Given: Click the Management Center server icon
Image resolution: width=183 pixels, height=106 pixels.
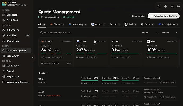Looking at the screenshot, I should click(x=4, y=82).
